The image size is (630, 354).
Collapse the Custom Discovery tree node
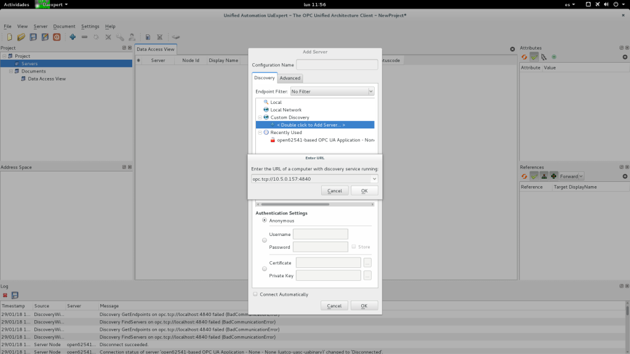tap(260, 117)
